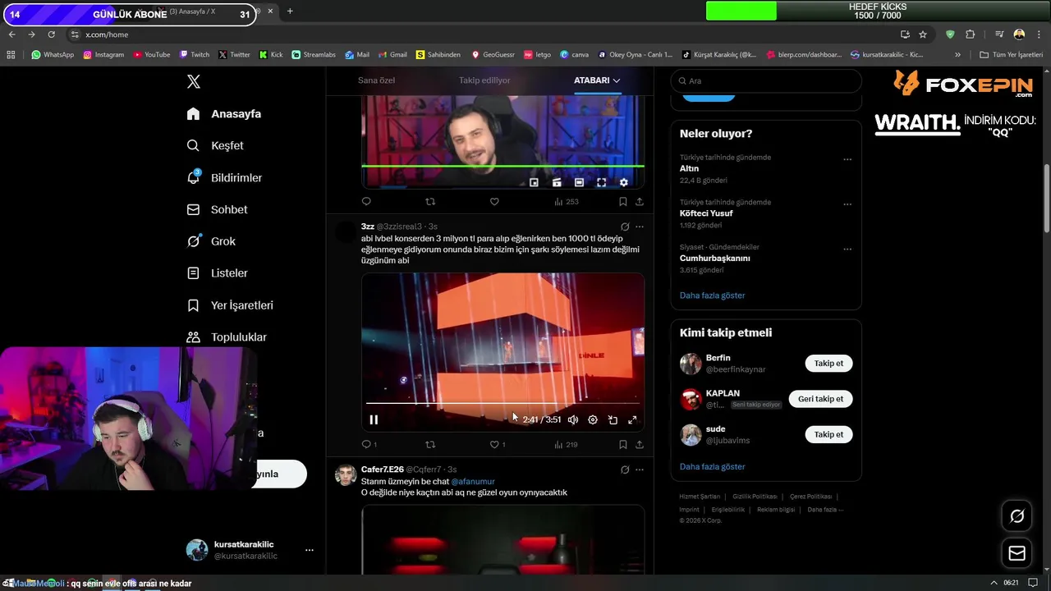The height and width of the screenshot is (591, 1051).
Task: Open kursatkarakilic account menu dots
Action: click(x=309, y=550)
